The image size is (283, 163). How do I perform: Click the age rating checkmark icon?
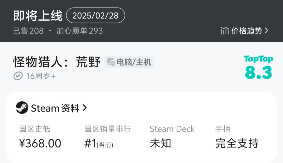[x=18, y=76]
